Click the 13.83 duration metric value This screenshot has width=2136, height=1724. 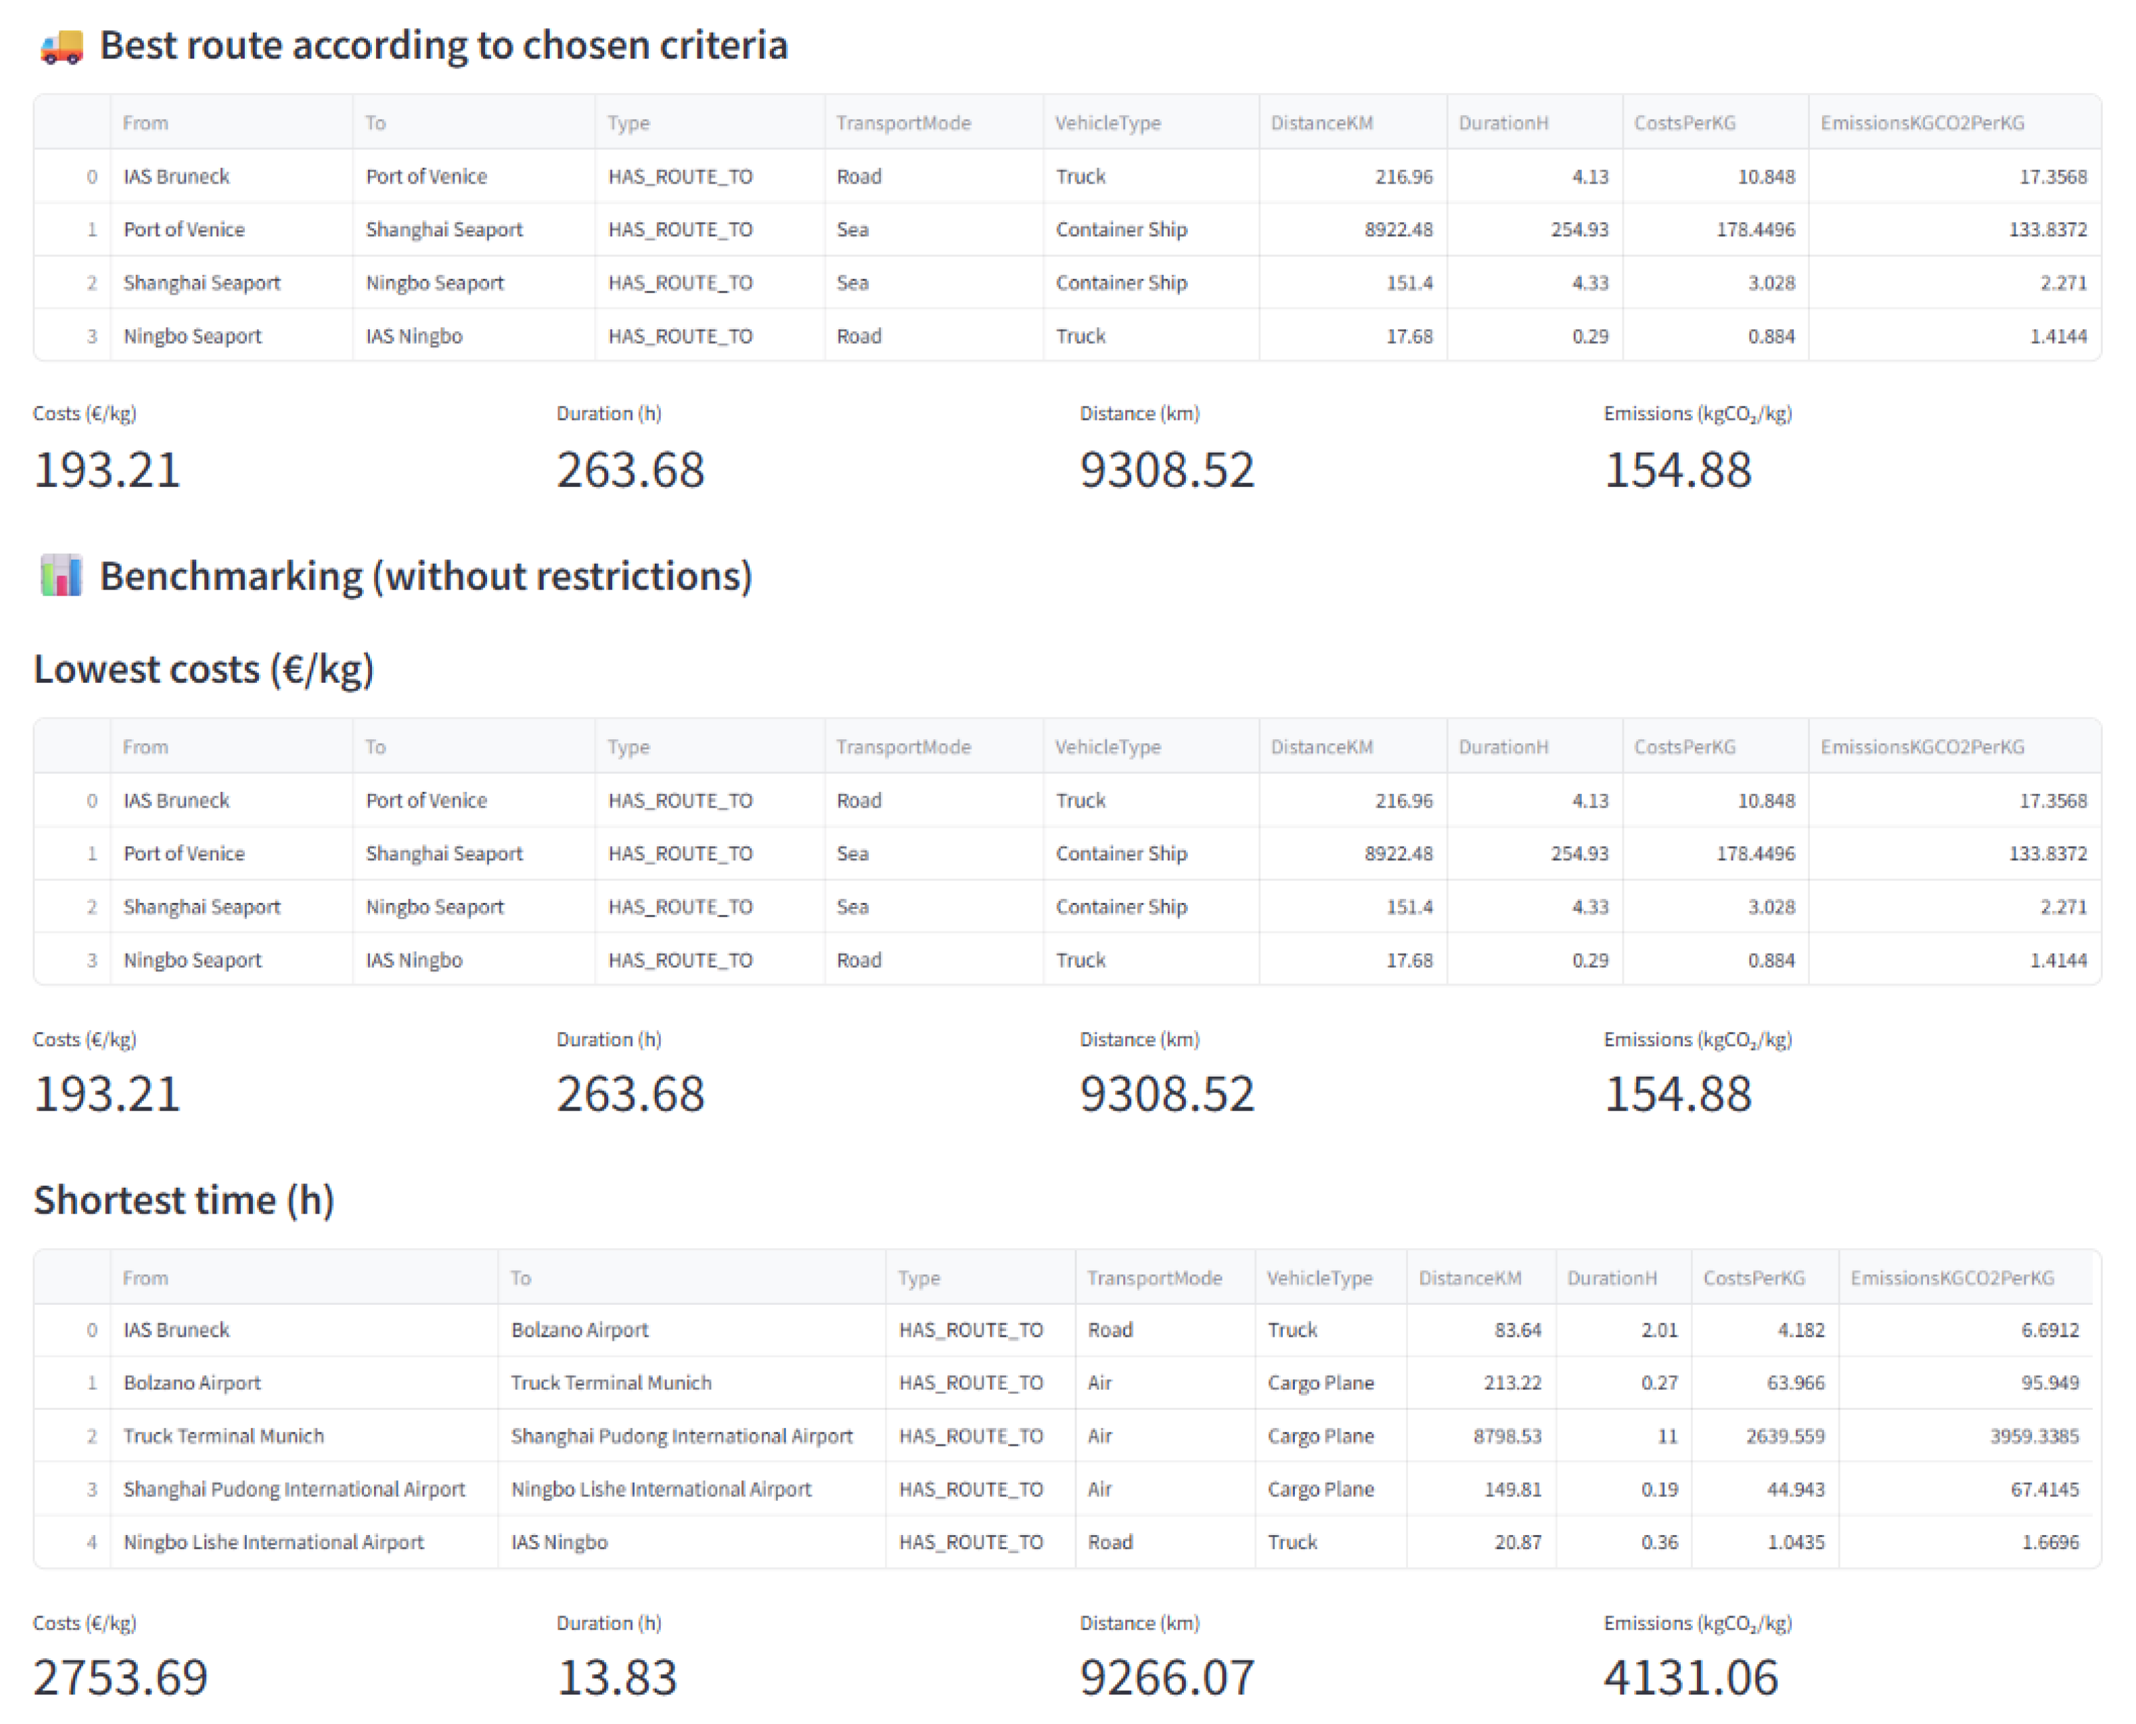pos(617,1677)
